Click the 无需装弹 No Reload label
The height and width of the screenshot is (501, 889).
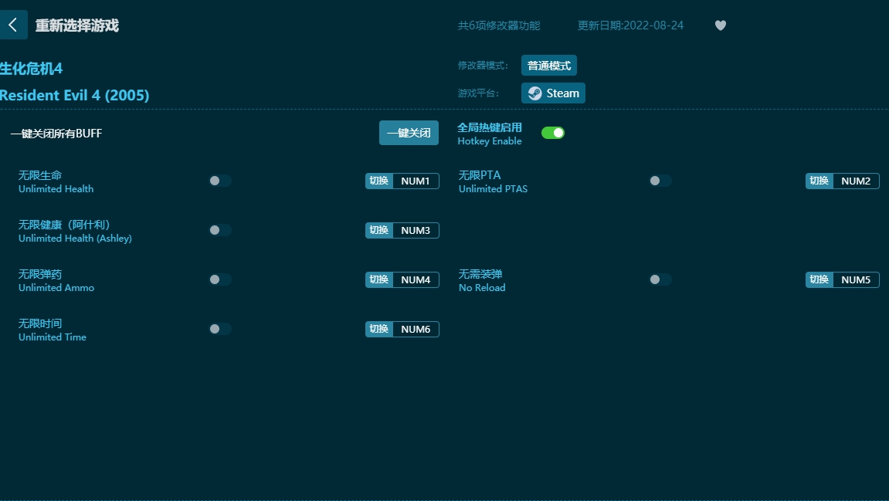coord(482,280)
